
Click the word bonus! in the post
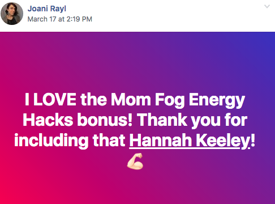coord(105,120)
